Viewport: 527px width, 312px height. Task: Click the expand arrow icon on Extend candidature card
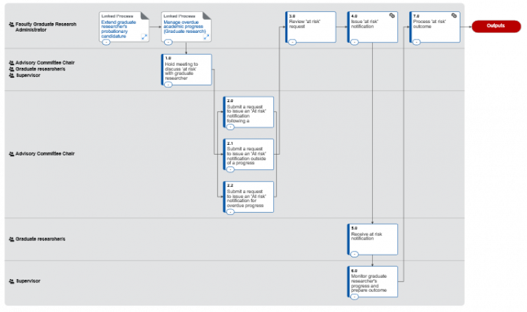(144, 37)
